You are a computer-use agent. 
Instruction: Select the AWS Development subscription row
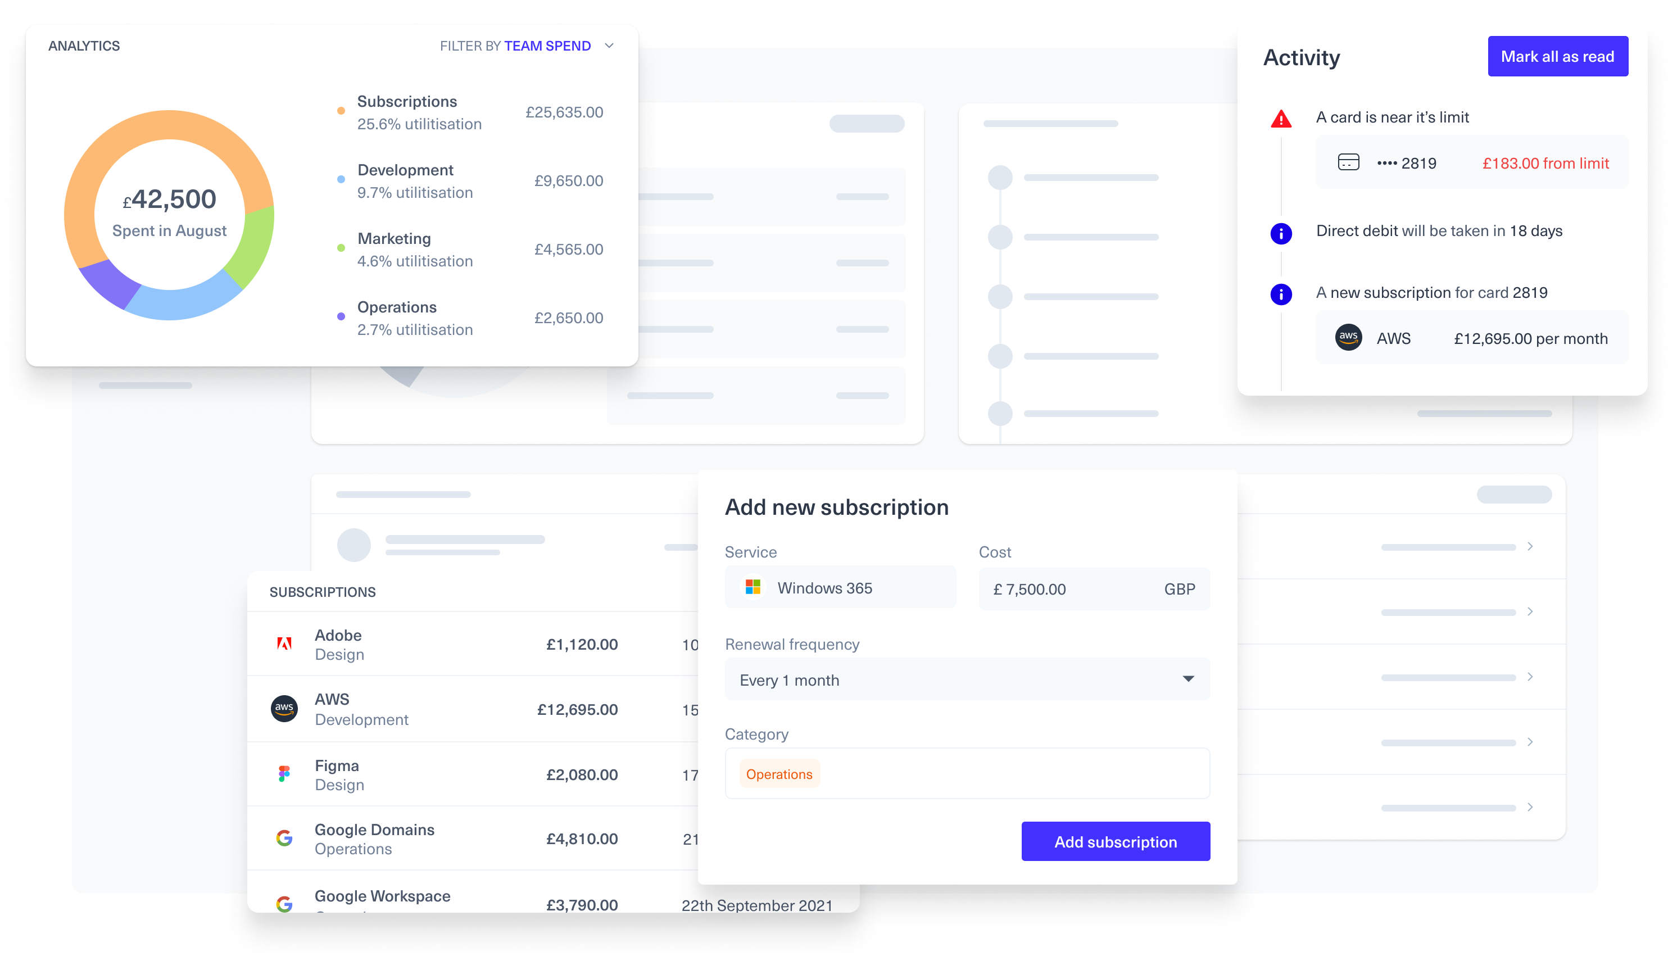[473, 708]
